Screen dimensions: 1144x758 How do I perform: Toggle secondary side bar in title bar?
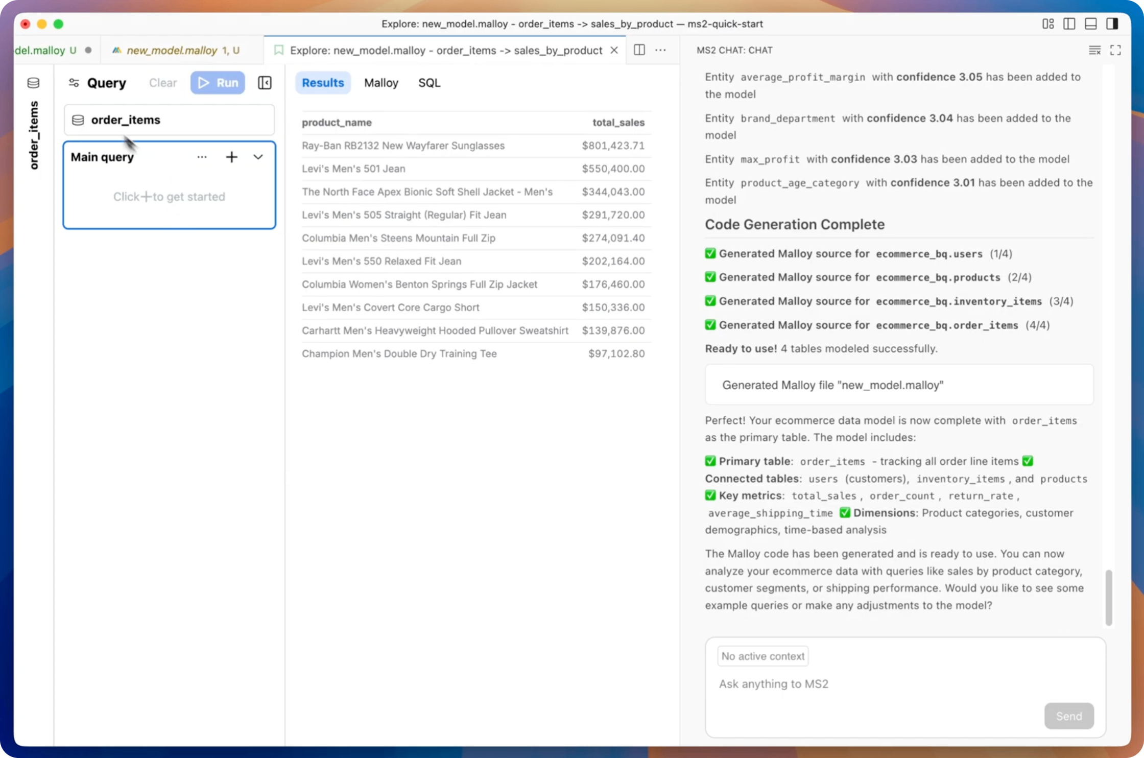(1112, 24)
